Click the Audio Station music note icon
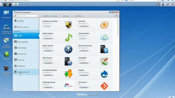This screenshot has width=175, height=98. point(69,37)
